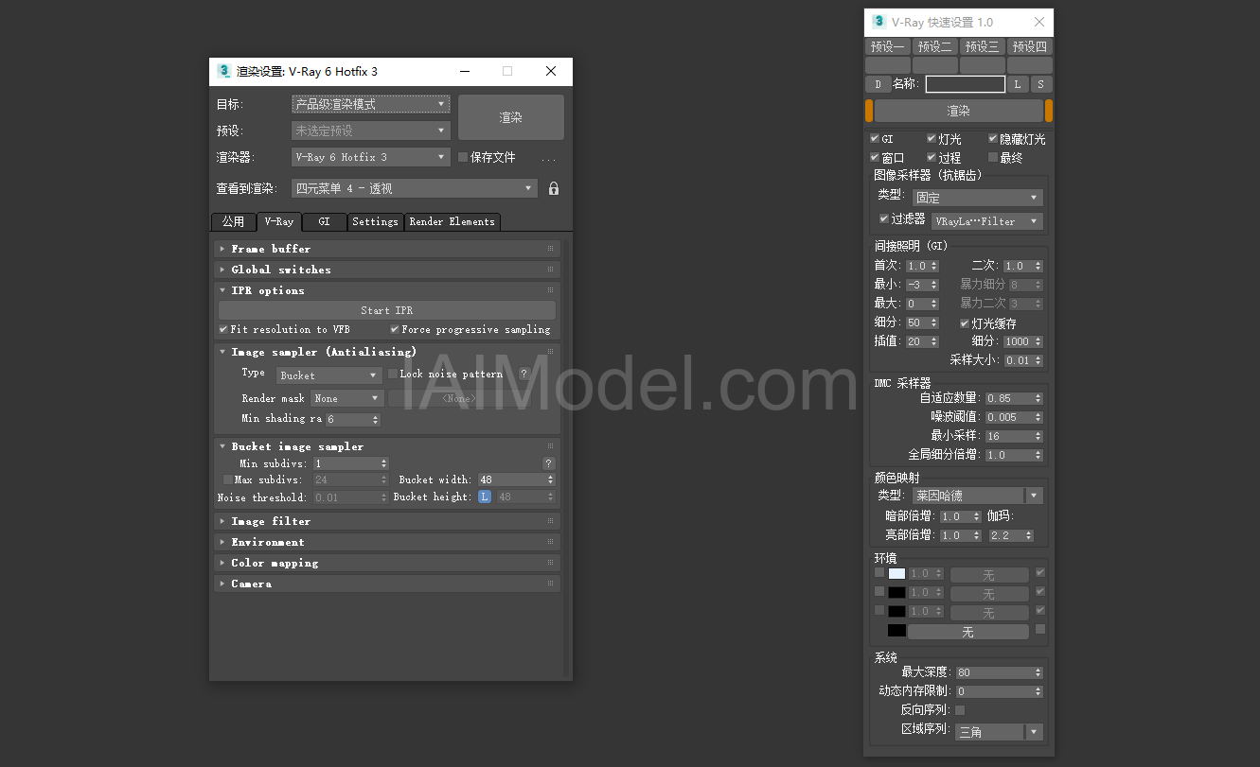Enable the 保存文件 checkbox
The width and height of the screenshot is (1260, 767).
463,157
